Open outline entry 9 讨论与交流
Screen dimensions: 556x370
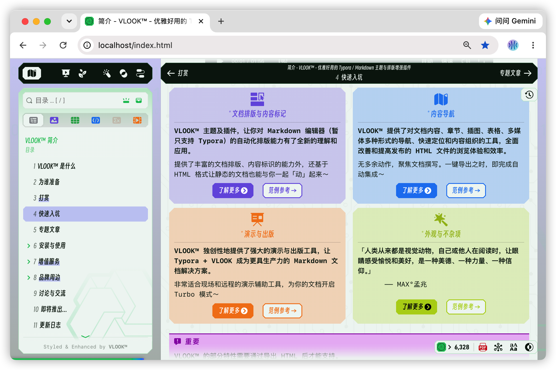coord(50,293)
